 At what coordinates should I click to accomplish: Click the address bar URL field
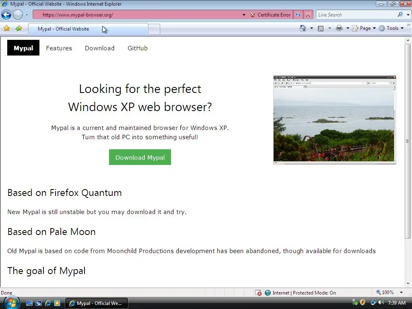137,15
